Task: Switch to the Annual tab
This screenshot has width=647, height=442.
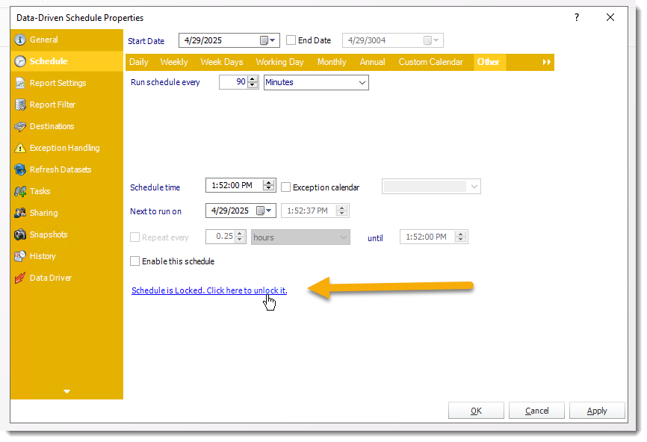Action: pos(372,62)
